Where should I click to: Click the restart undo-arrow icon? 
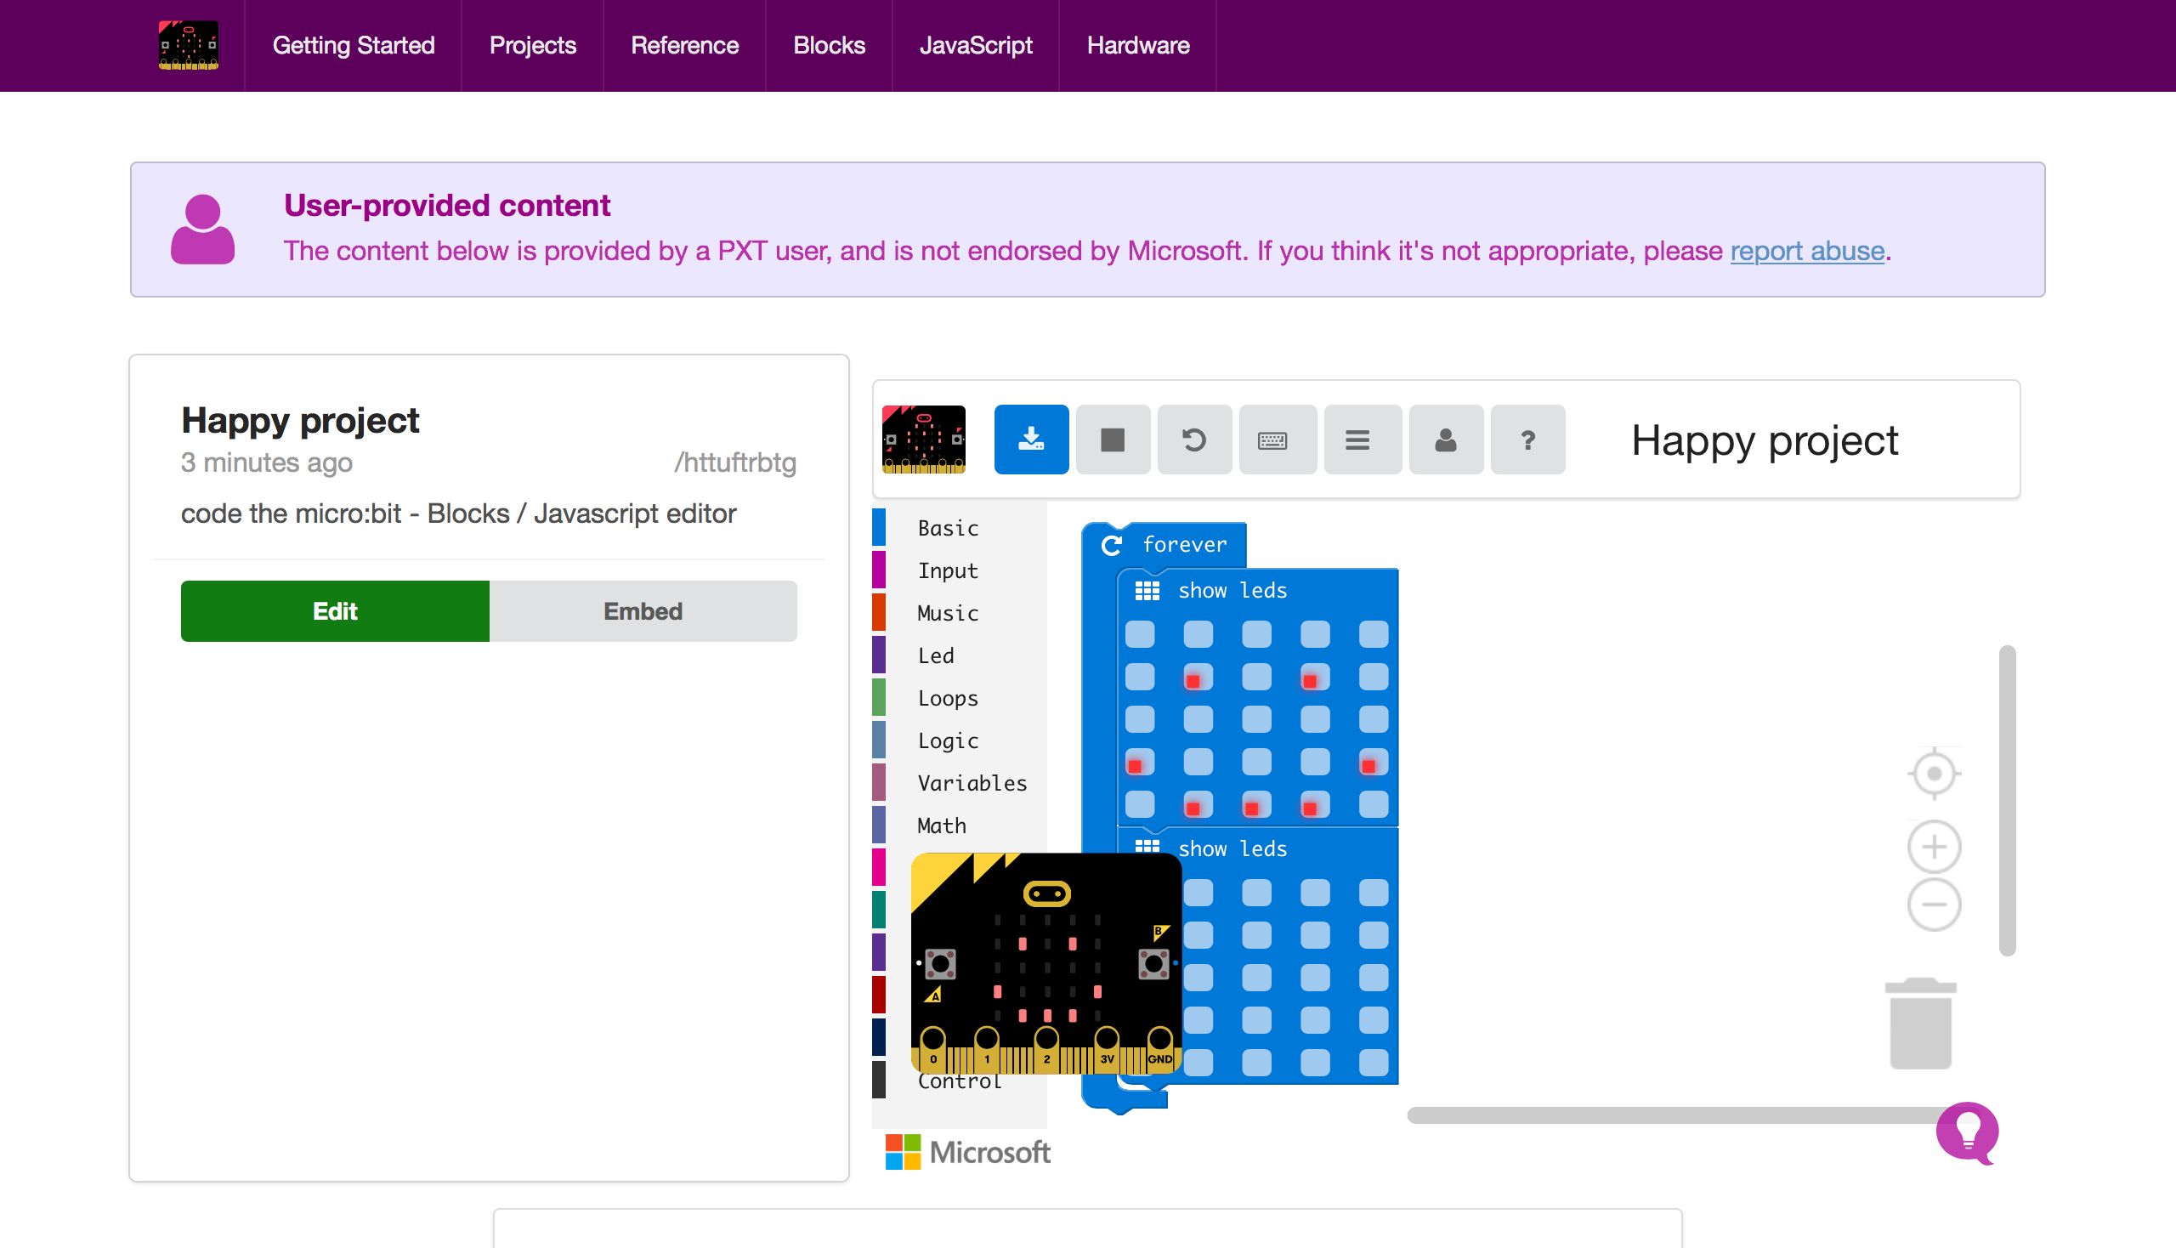pyautogui.click(x=1194, y=440)
